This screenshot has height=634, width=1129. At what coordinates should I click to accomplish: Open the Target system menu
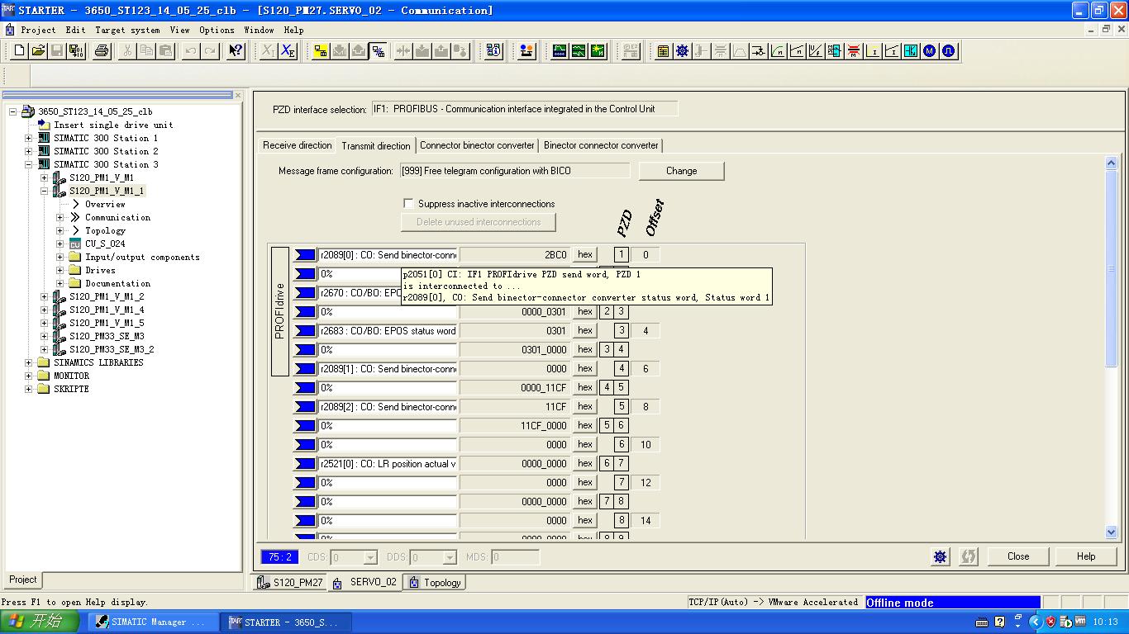[127, 30]
